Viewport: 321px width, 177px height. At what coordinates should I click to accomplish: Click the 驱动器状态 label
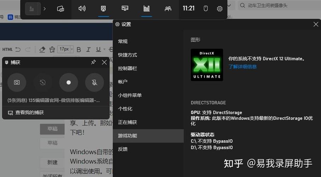202,135
